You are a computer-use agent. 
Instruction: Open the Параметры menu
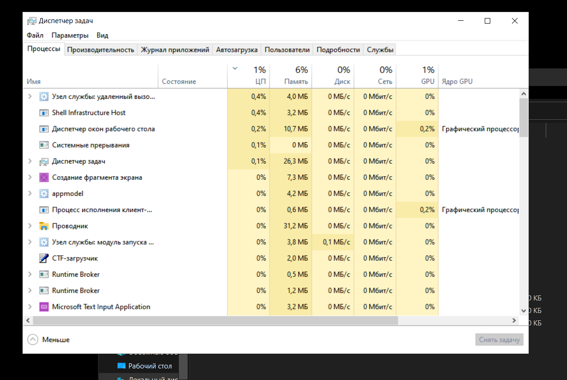[x=70, y=35]
